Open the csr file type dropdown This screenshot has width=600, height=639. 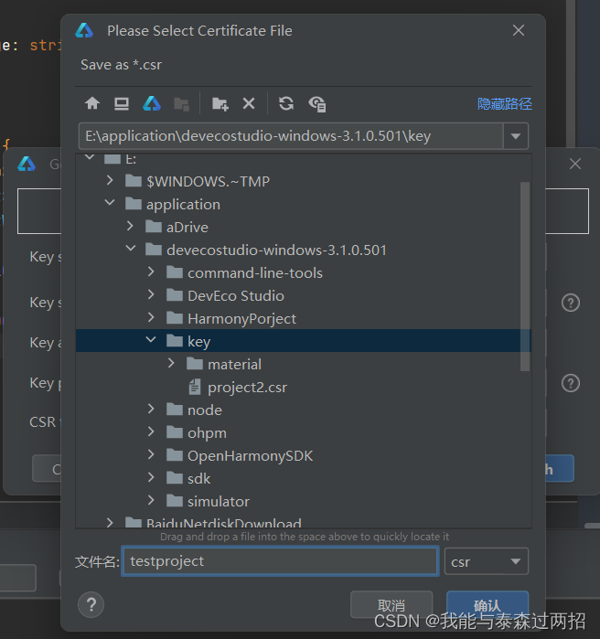pos(487,561)
